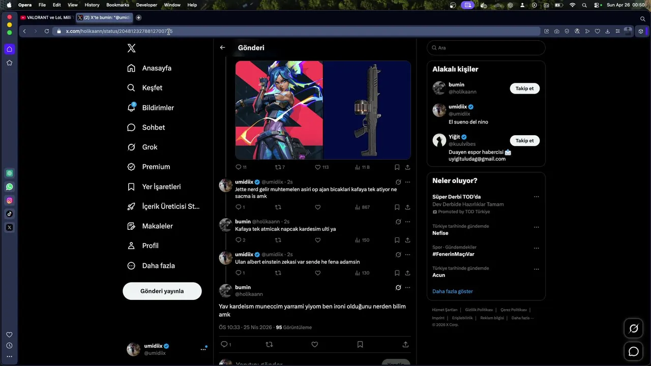
Task: Open more options on Süper Derbi trend
Action: pos(536,197)
